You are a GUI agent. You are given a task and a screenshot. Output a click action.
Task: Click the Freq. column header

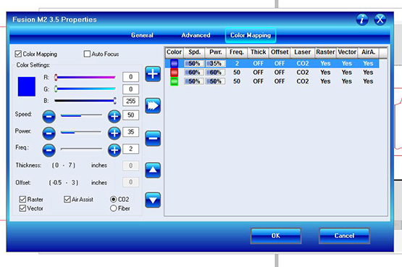(x=237, y=52)
